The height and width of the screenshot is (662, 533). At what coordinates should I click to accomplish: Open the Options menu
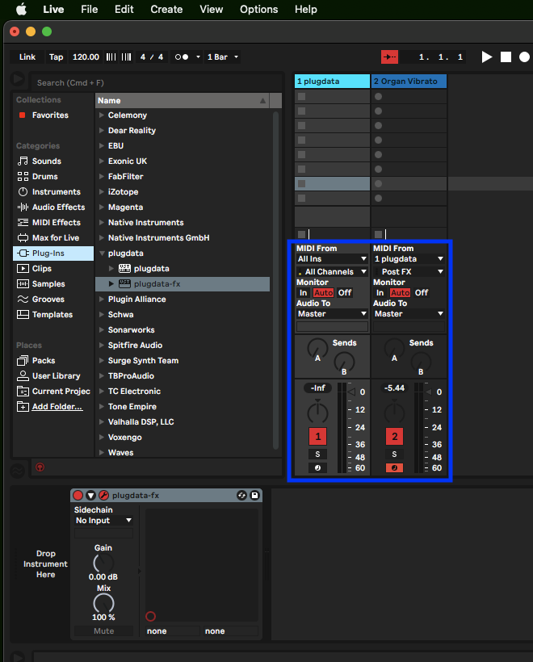click(x=259, y=10)
